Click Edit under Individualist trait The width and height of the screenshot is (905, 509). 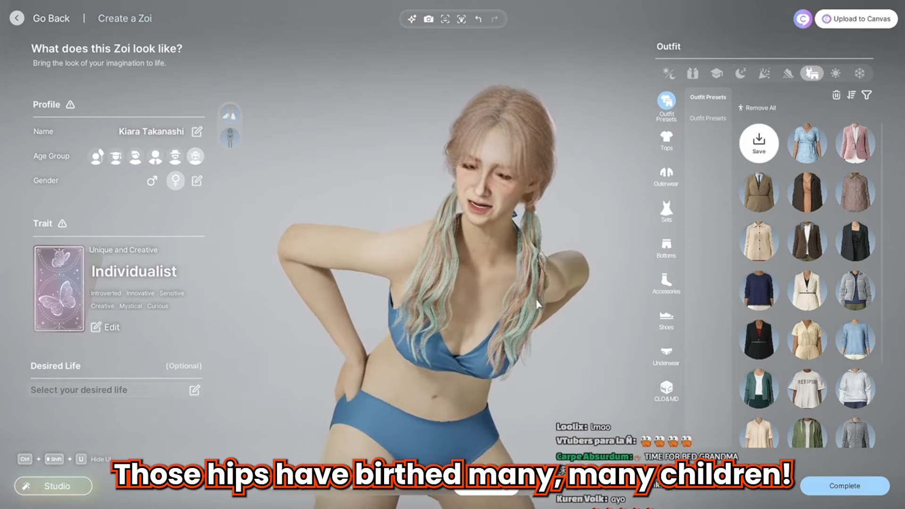coord(105,327)
